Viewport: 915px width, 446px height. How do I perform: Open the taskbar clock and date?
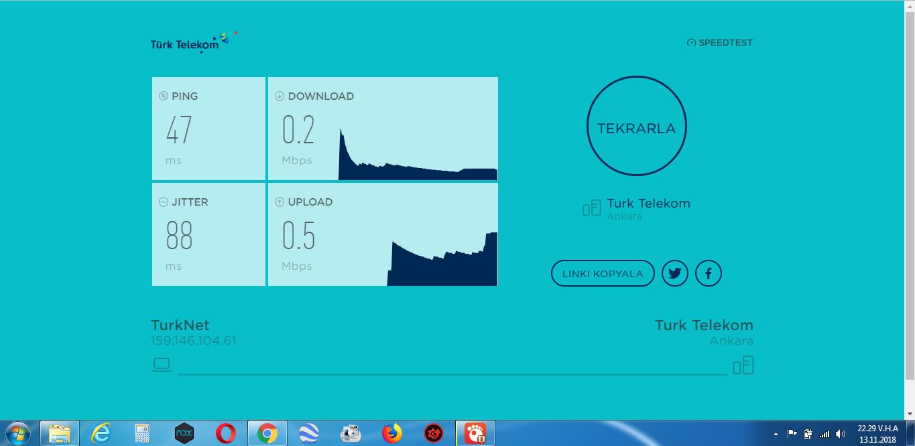(x=877, y=433)
